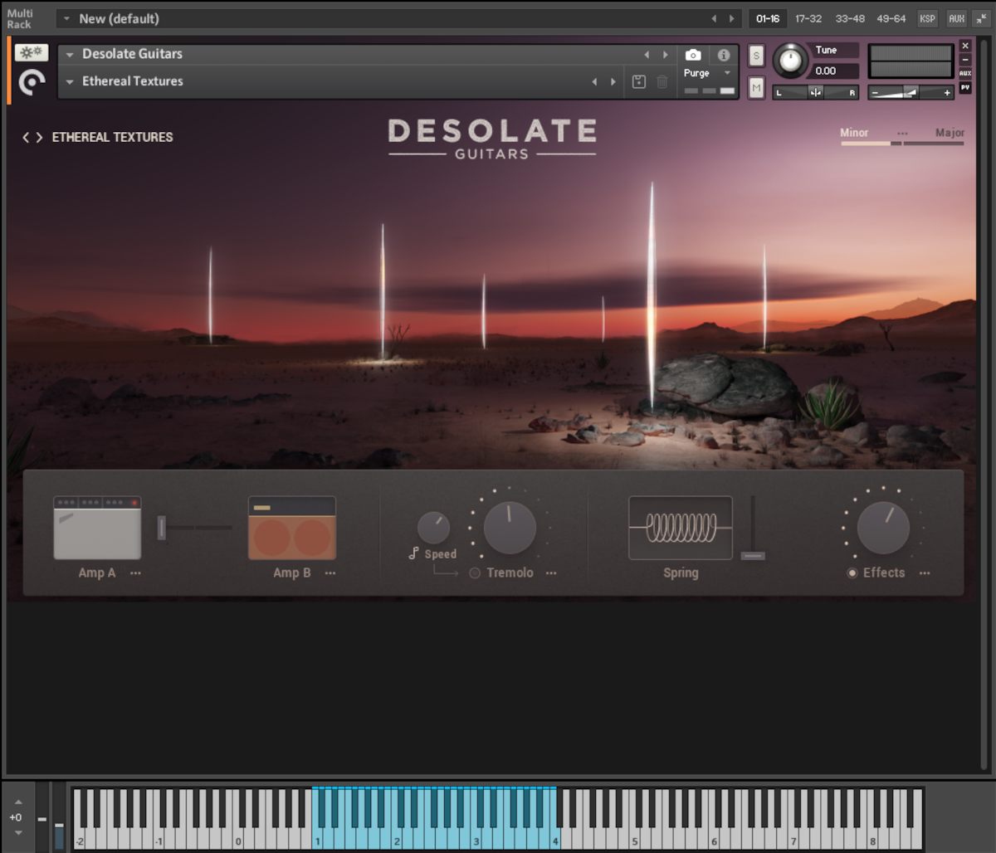The height and width of the screenshot is (853, 996).
Task: Go to the next instrument after Desolate Guitars
Action: tap(665, 55)
